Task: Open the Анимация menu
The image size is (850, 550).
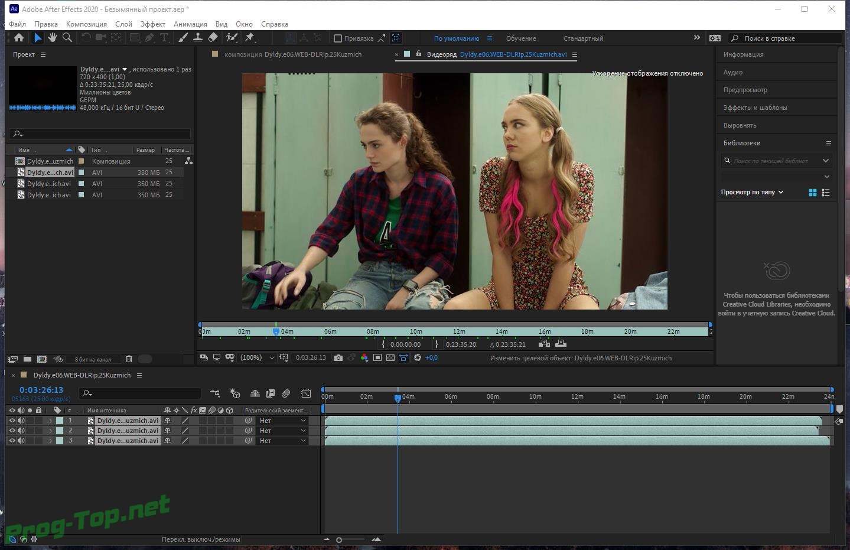Action: (x=190, y=24)
